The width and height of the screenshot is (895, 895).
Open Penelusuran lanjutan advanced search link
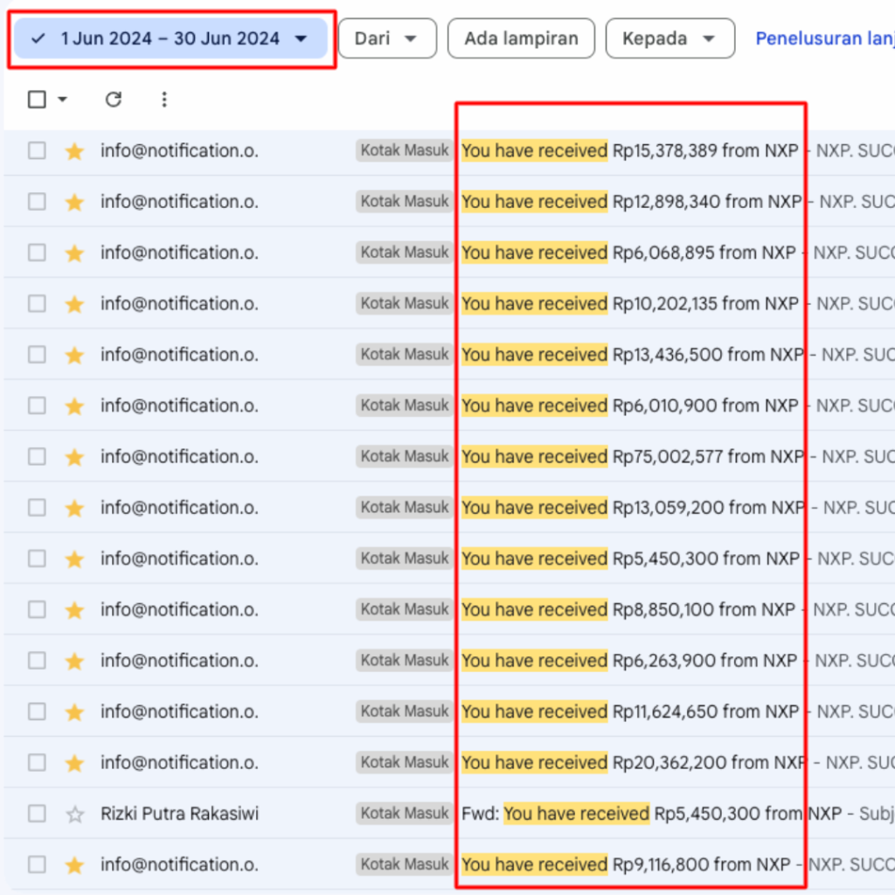pos(825,38)
